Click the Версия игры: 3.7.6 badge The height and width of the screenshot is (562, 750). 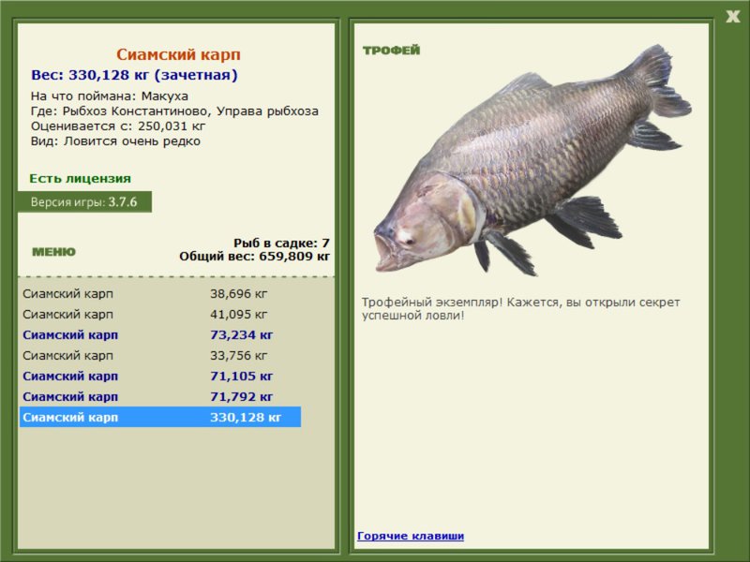84,201
